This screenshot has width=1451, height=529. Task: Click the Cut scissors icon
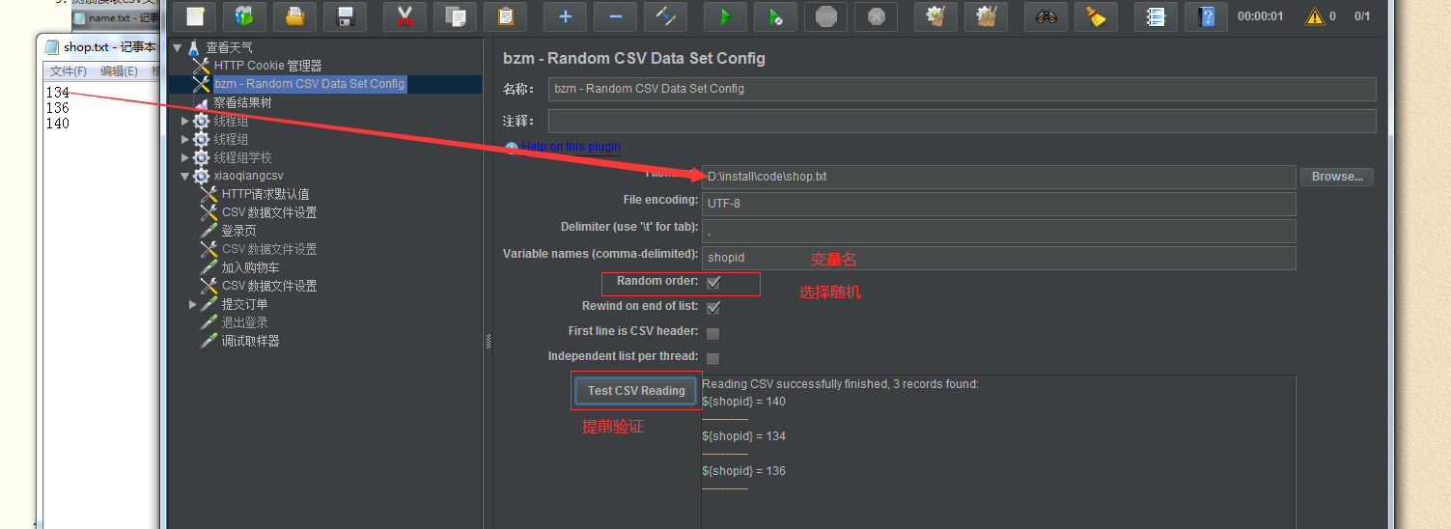pyautogui.click(x=405, y=16)
